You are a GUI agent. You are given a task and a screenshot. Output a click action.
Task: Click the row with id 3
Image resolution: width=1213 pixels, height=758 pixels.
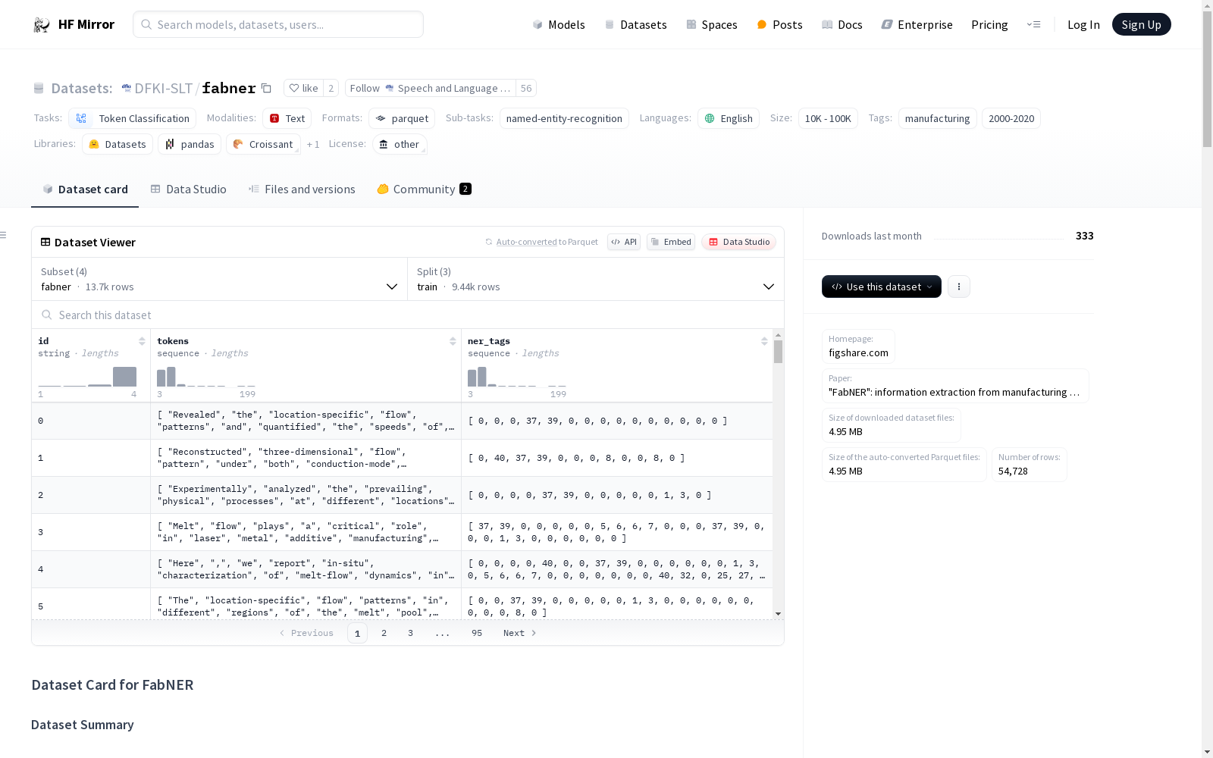[402, 532]
